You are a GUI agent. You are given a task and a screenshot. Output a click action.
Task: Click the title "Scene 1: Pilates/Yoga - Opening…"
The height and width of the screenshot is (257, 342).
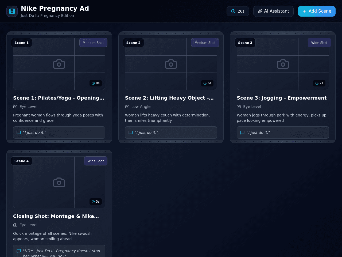pyautogui.click(x=59, y=98)
